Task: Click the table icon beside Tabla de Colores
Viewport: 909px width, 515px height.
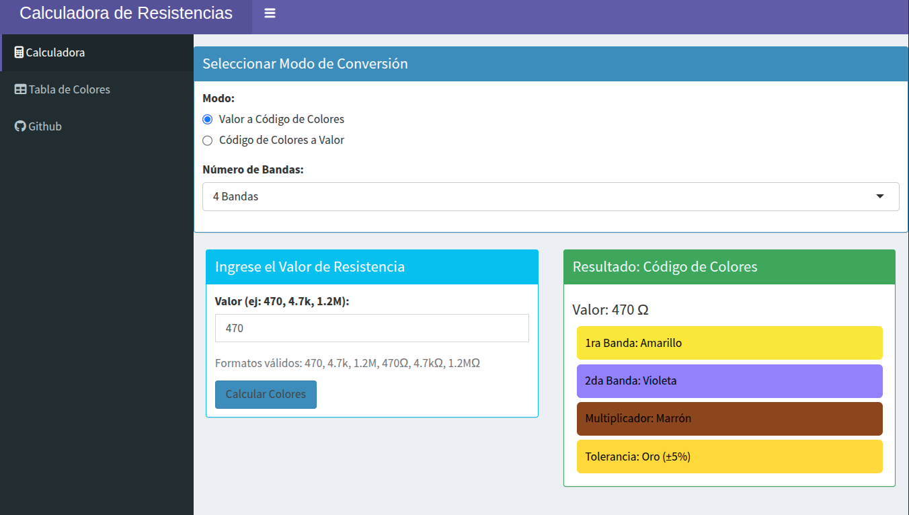Action: 21,89
